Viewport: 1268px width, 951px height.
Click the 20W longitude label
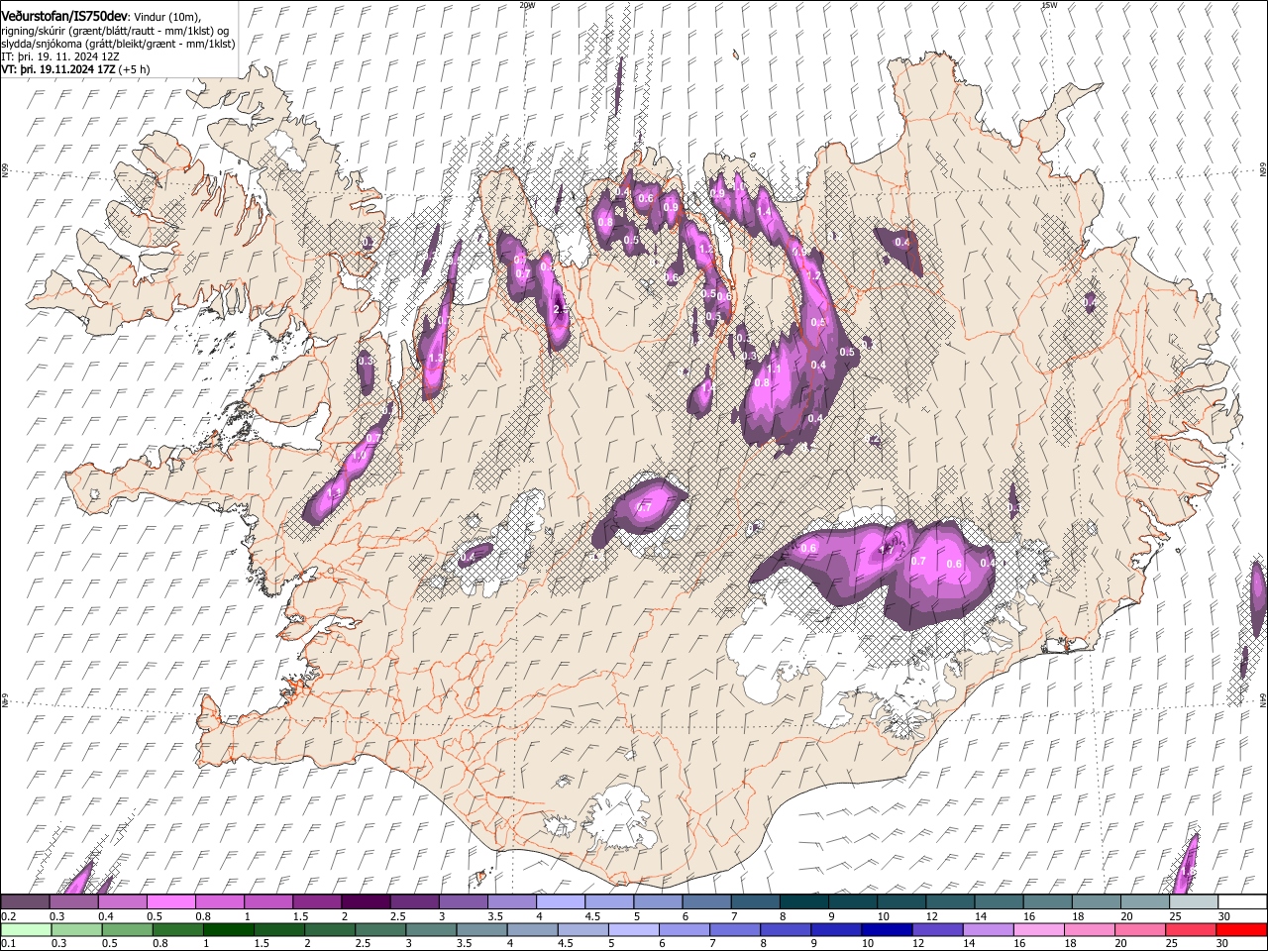pos(526,5)
